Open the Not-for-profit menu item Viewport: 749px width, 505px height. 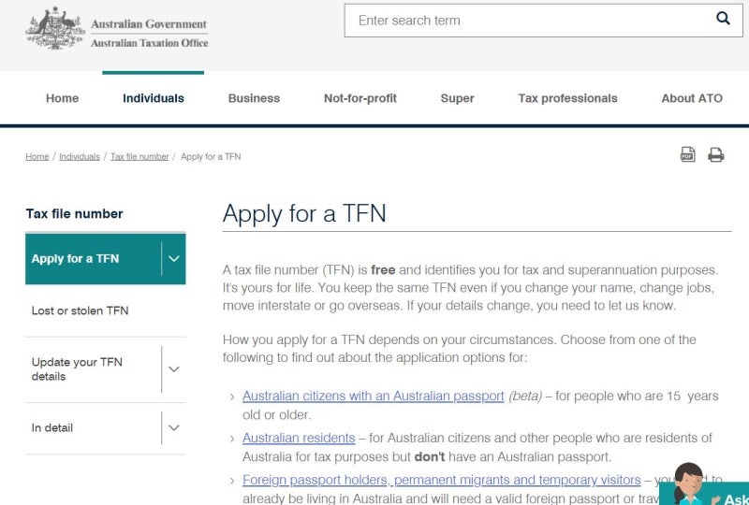point(360,98)
